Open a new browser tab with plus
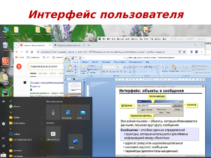This screenshot has width=211, height=158. [89, 45]
